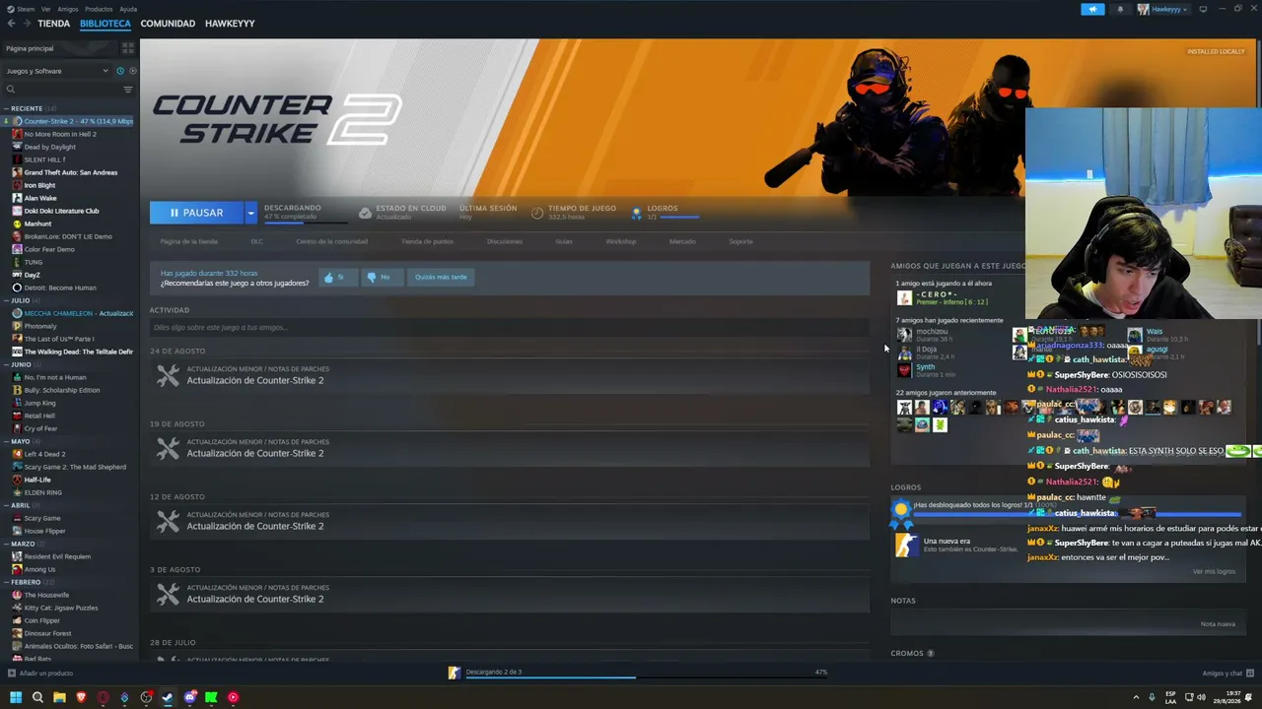The width and height of the screenshot is (1262, 709).
Task: Go forward with the navigation forward arrow
Action: (26, 23)
